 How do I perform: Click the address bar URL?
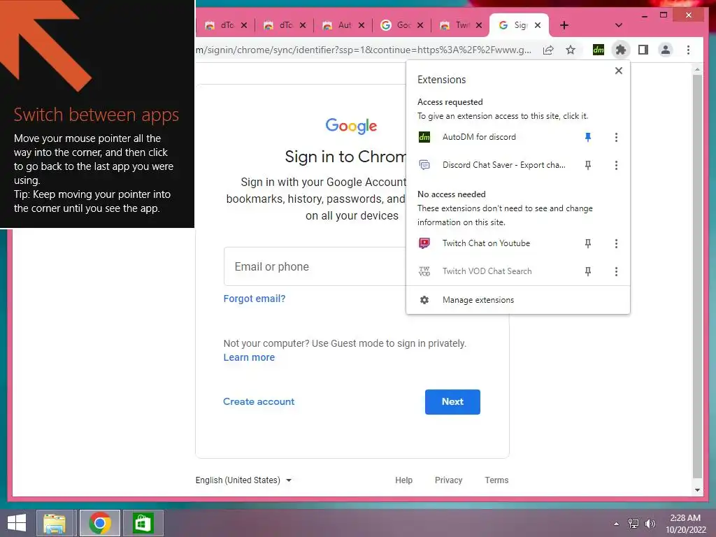(x=363, y=50)
